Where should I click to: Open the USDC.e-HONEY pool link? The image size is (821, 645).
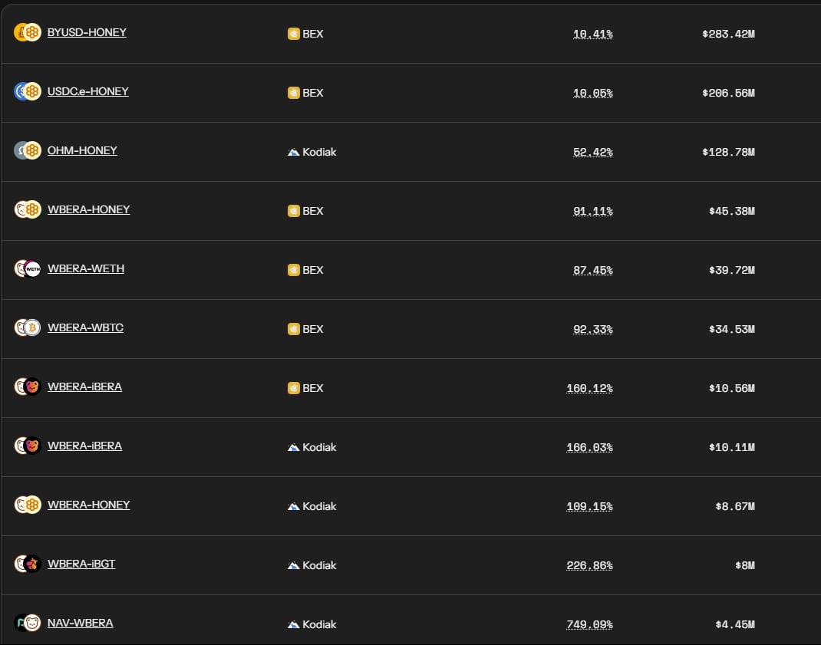point(88,91)
